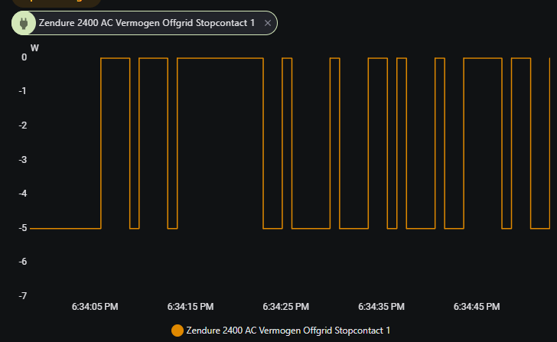Click the W unit label above the y-axis
Viewport: 557px width, 342px height.
click(x=34, y=48)
